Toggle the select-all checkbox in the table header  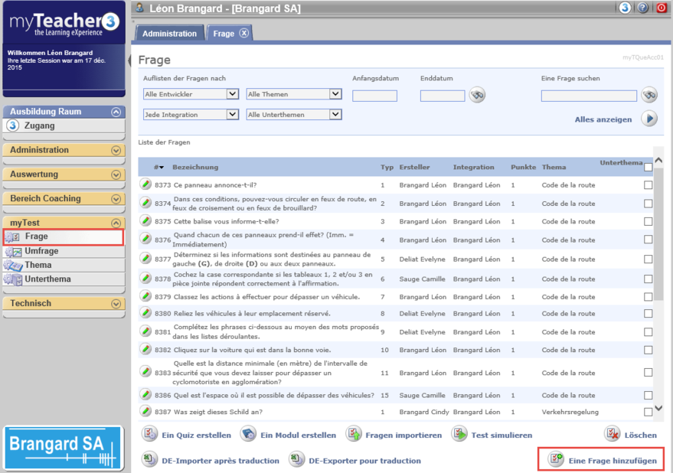pos(648,167)
